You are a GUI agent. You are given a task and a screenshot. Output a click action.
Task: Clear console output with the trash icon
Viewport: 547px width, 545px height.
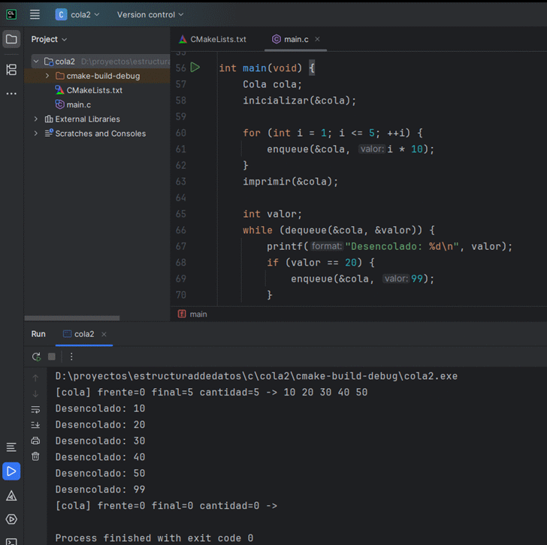[35, 456]
